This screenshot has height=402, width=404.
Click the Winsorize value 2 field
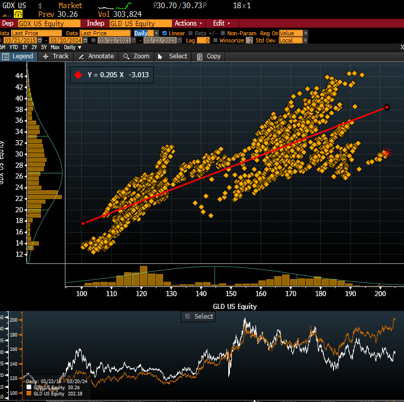pyautogui.click(x=249, y=40)
